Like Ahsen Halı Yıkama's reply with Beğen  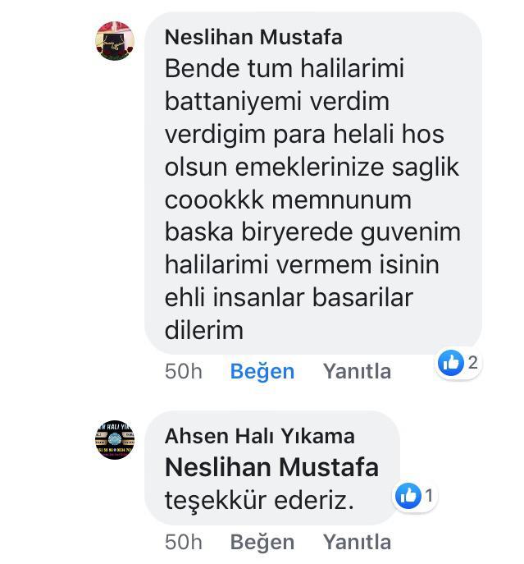tap(262, 543)
